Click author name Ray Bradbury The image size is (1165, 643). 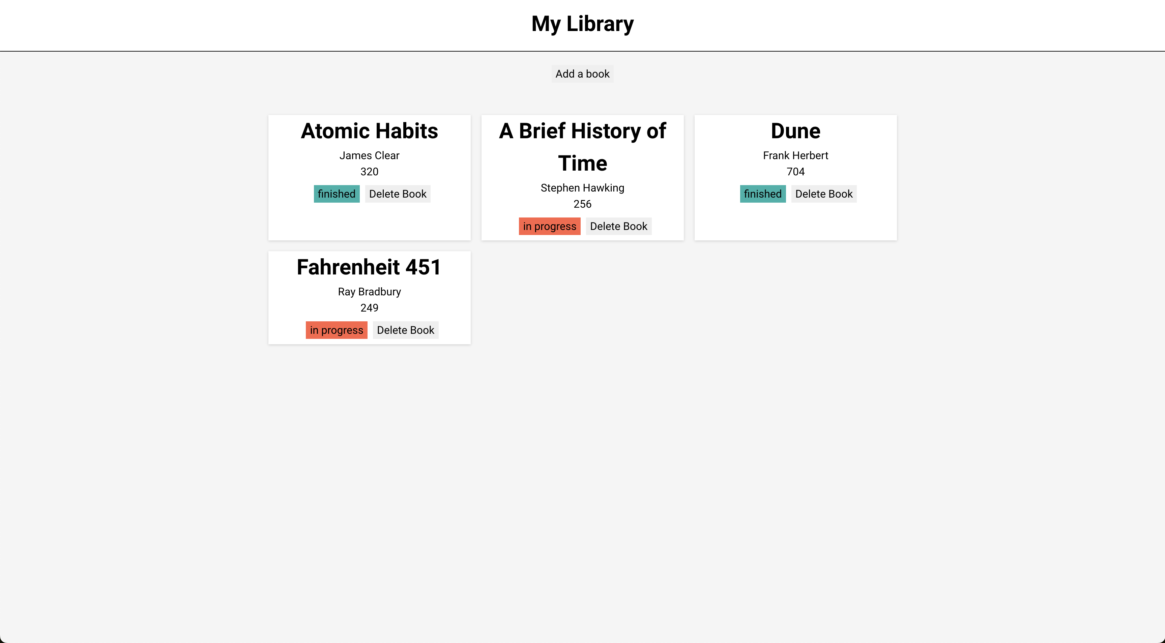[x=370, y=292]
